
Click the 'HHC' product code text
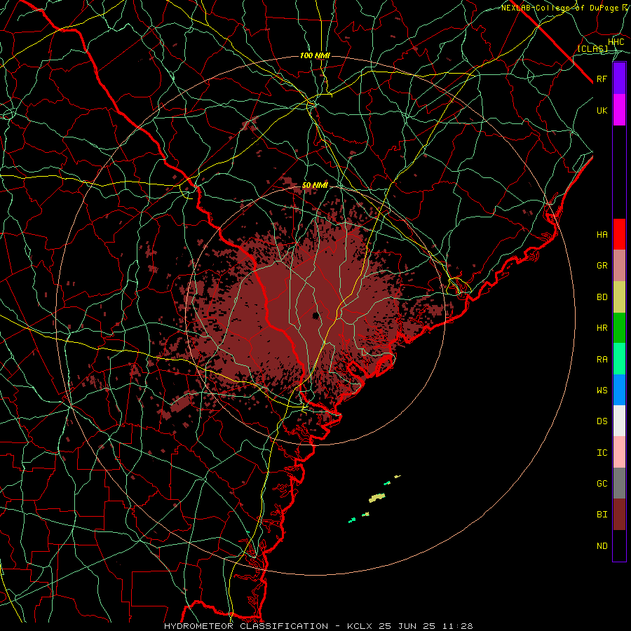pyautogui.click(x=616, y=42)
